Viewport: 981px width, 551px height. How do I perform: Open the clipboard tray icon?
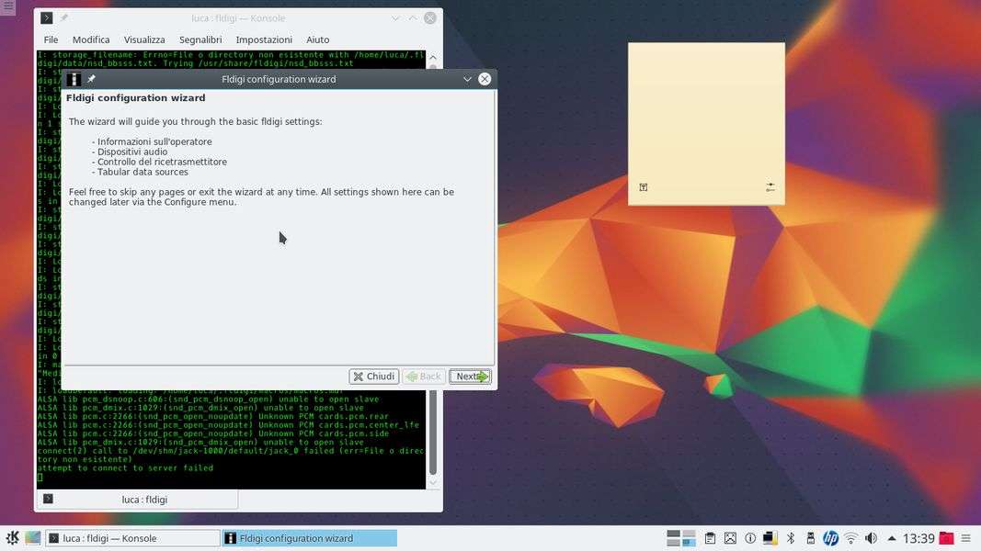(x=710, y=538)
